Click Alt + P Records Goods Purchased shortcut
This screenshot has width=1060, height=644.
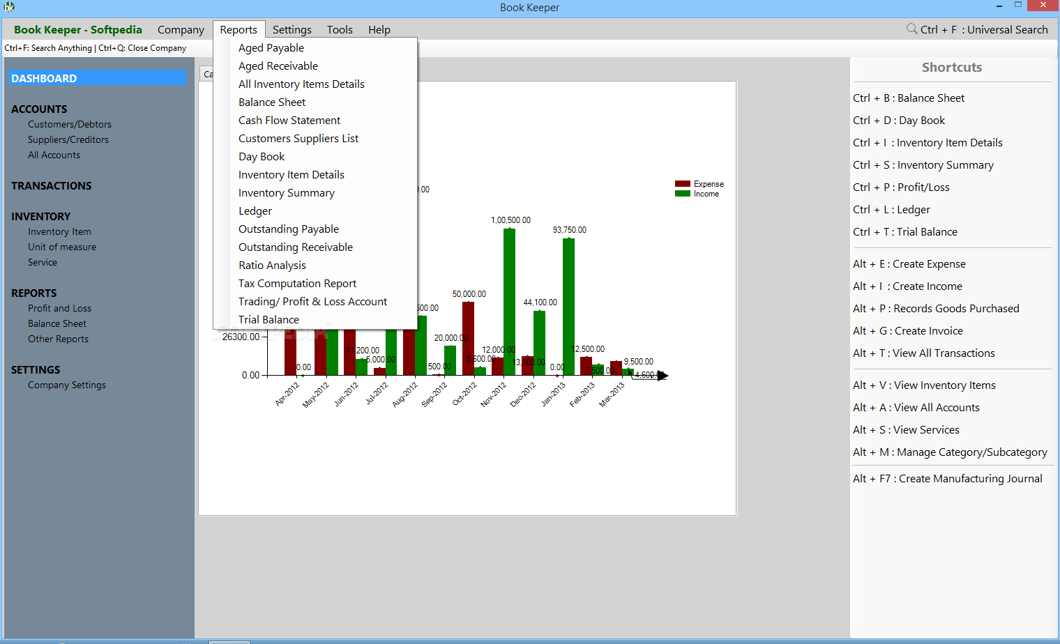tap(936, 308)
